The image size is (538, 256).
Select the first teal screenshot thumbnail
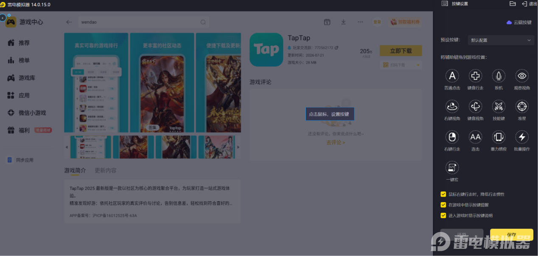[90, 147]
